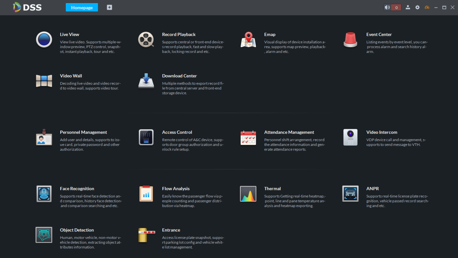Click Object Detection description about vehicle detection
The width and height of the screenshot is (458, 258).
tap(90, 242)
